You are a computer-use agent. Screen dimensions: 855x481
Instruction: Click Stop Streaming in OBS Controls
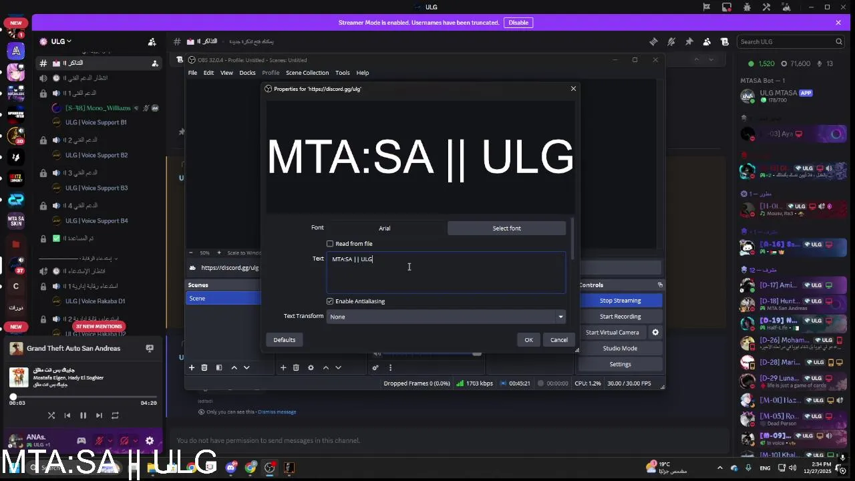click(620, 301)
